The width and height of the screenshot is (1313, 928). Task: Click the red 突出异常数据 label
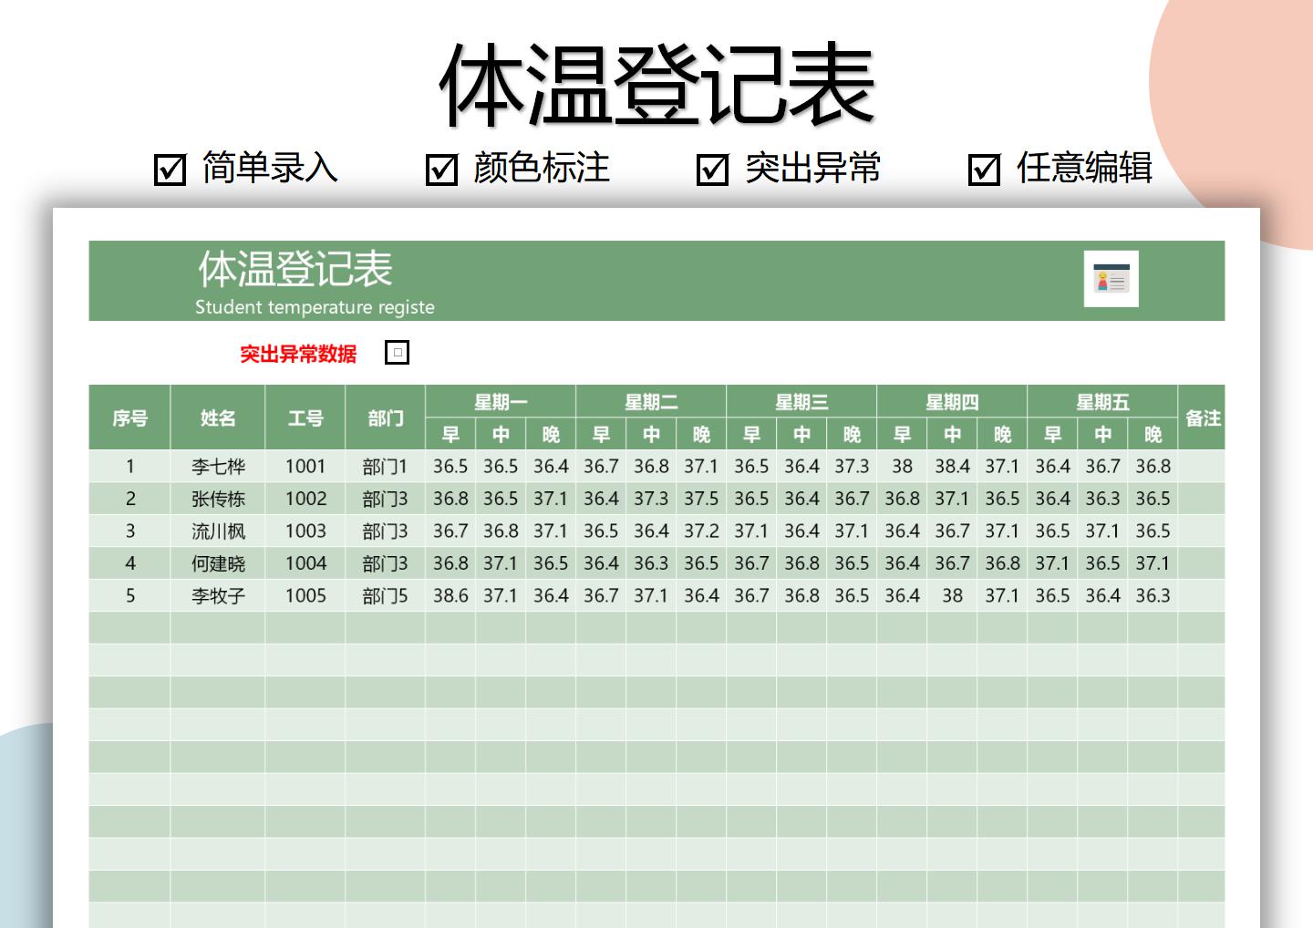click(299, 352)
